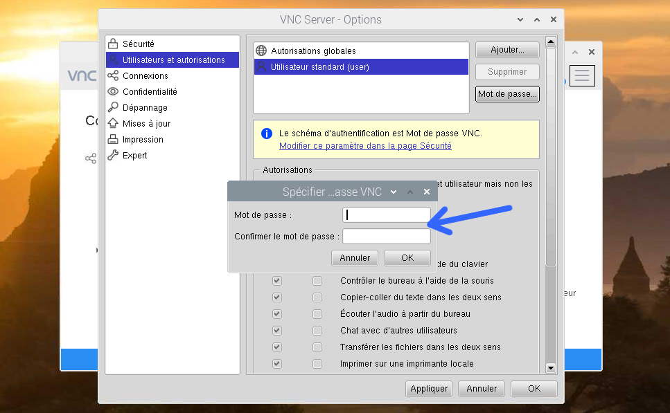The image size is (670, 413).
Task: Select Utilisateurs et autorisations page
Action: pyautogui.click(x=173, y=59)
